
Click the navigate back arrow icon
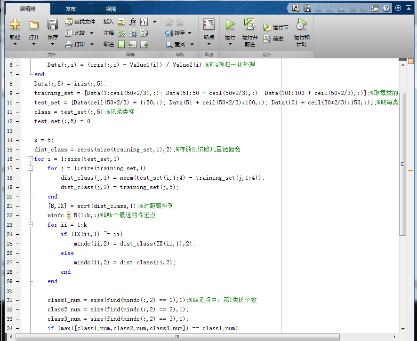(x=169, y=22)
